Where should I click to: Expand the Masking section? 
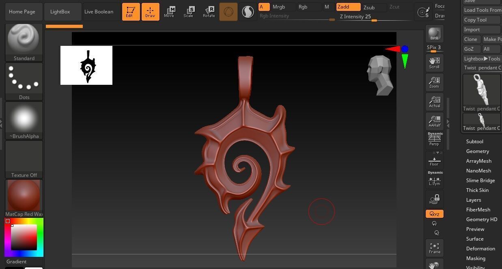(476, 258)
